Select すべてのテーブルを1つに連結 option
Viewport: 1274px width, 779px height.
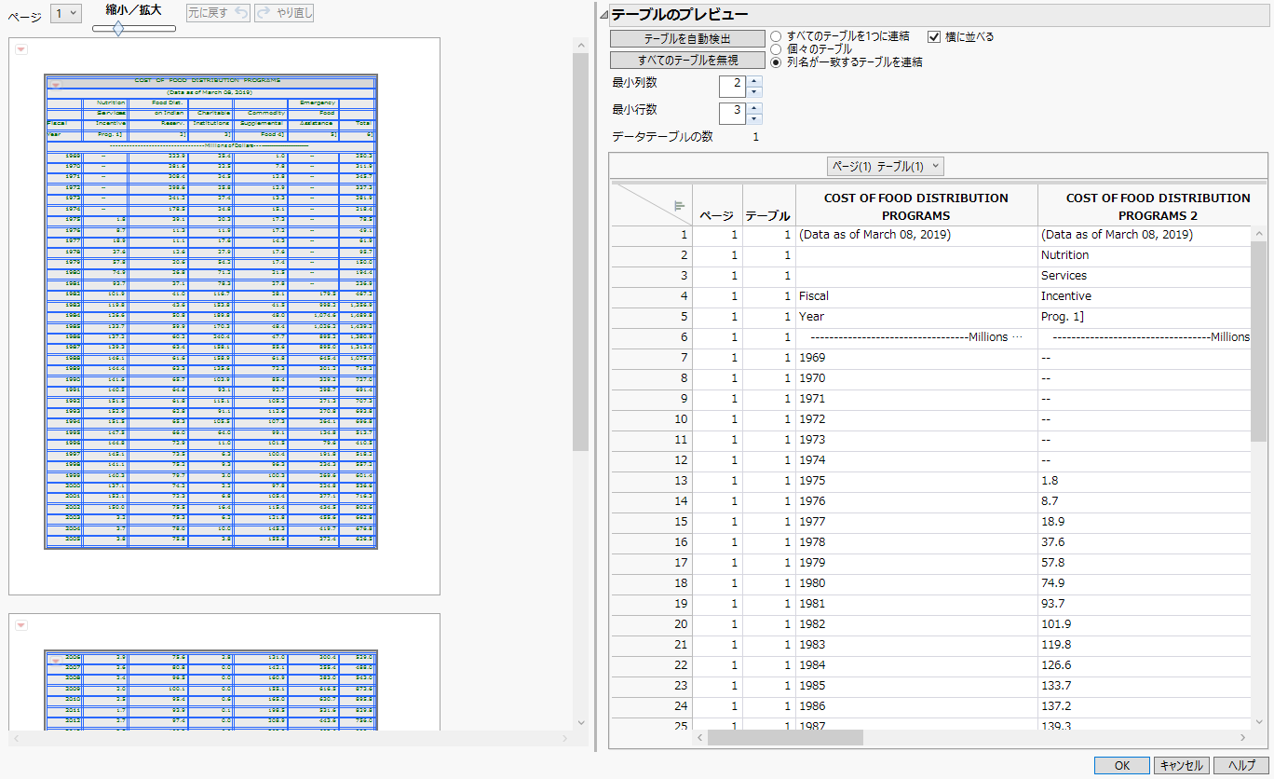point(774,38)
